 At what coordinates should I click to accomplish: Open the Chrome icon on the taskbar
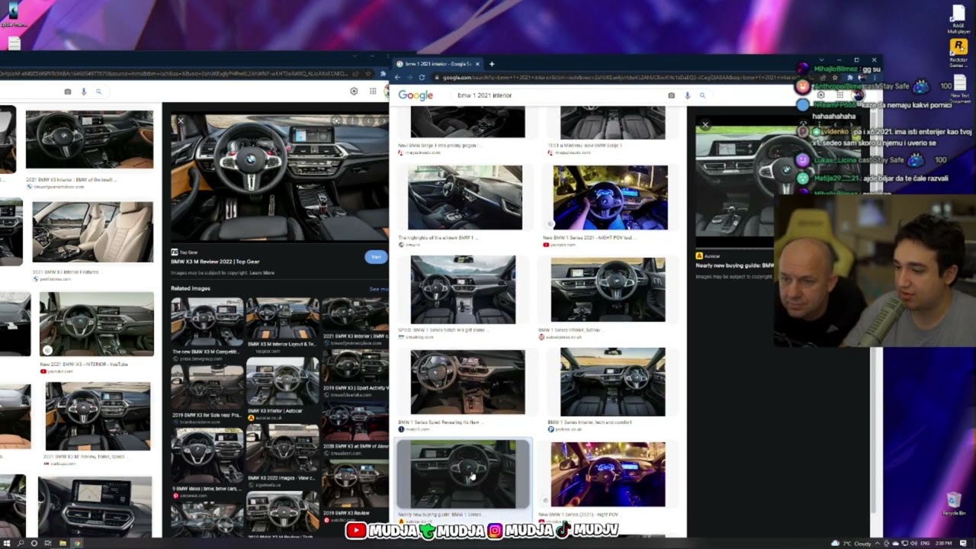coord(77,543)
